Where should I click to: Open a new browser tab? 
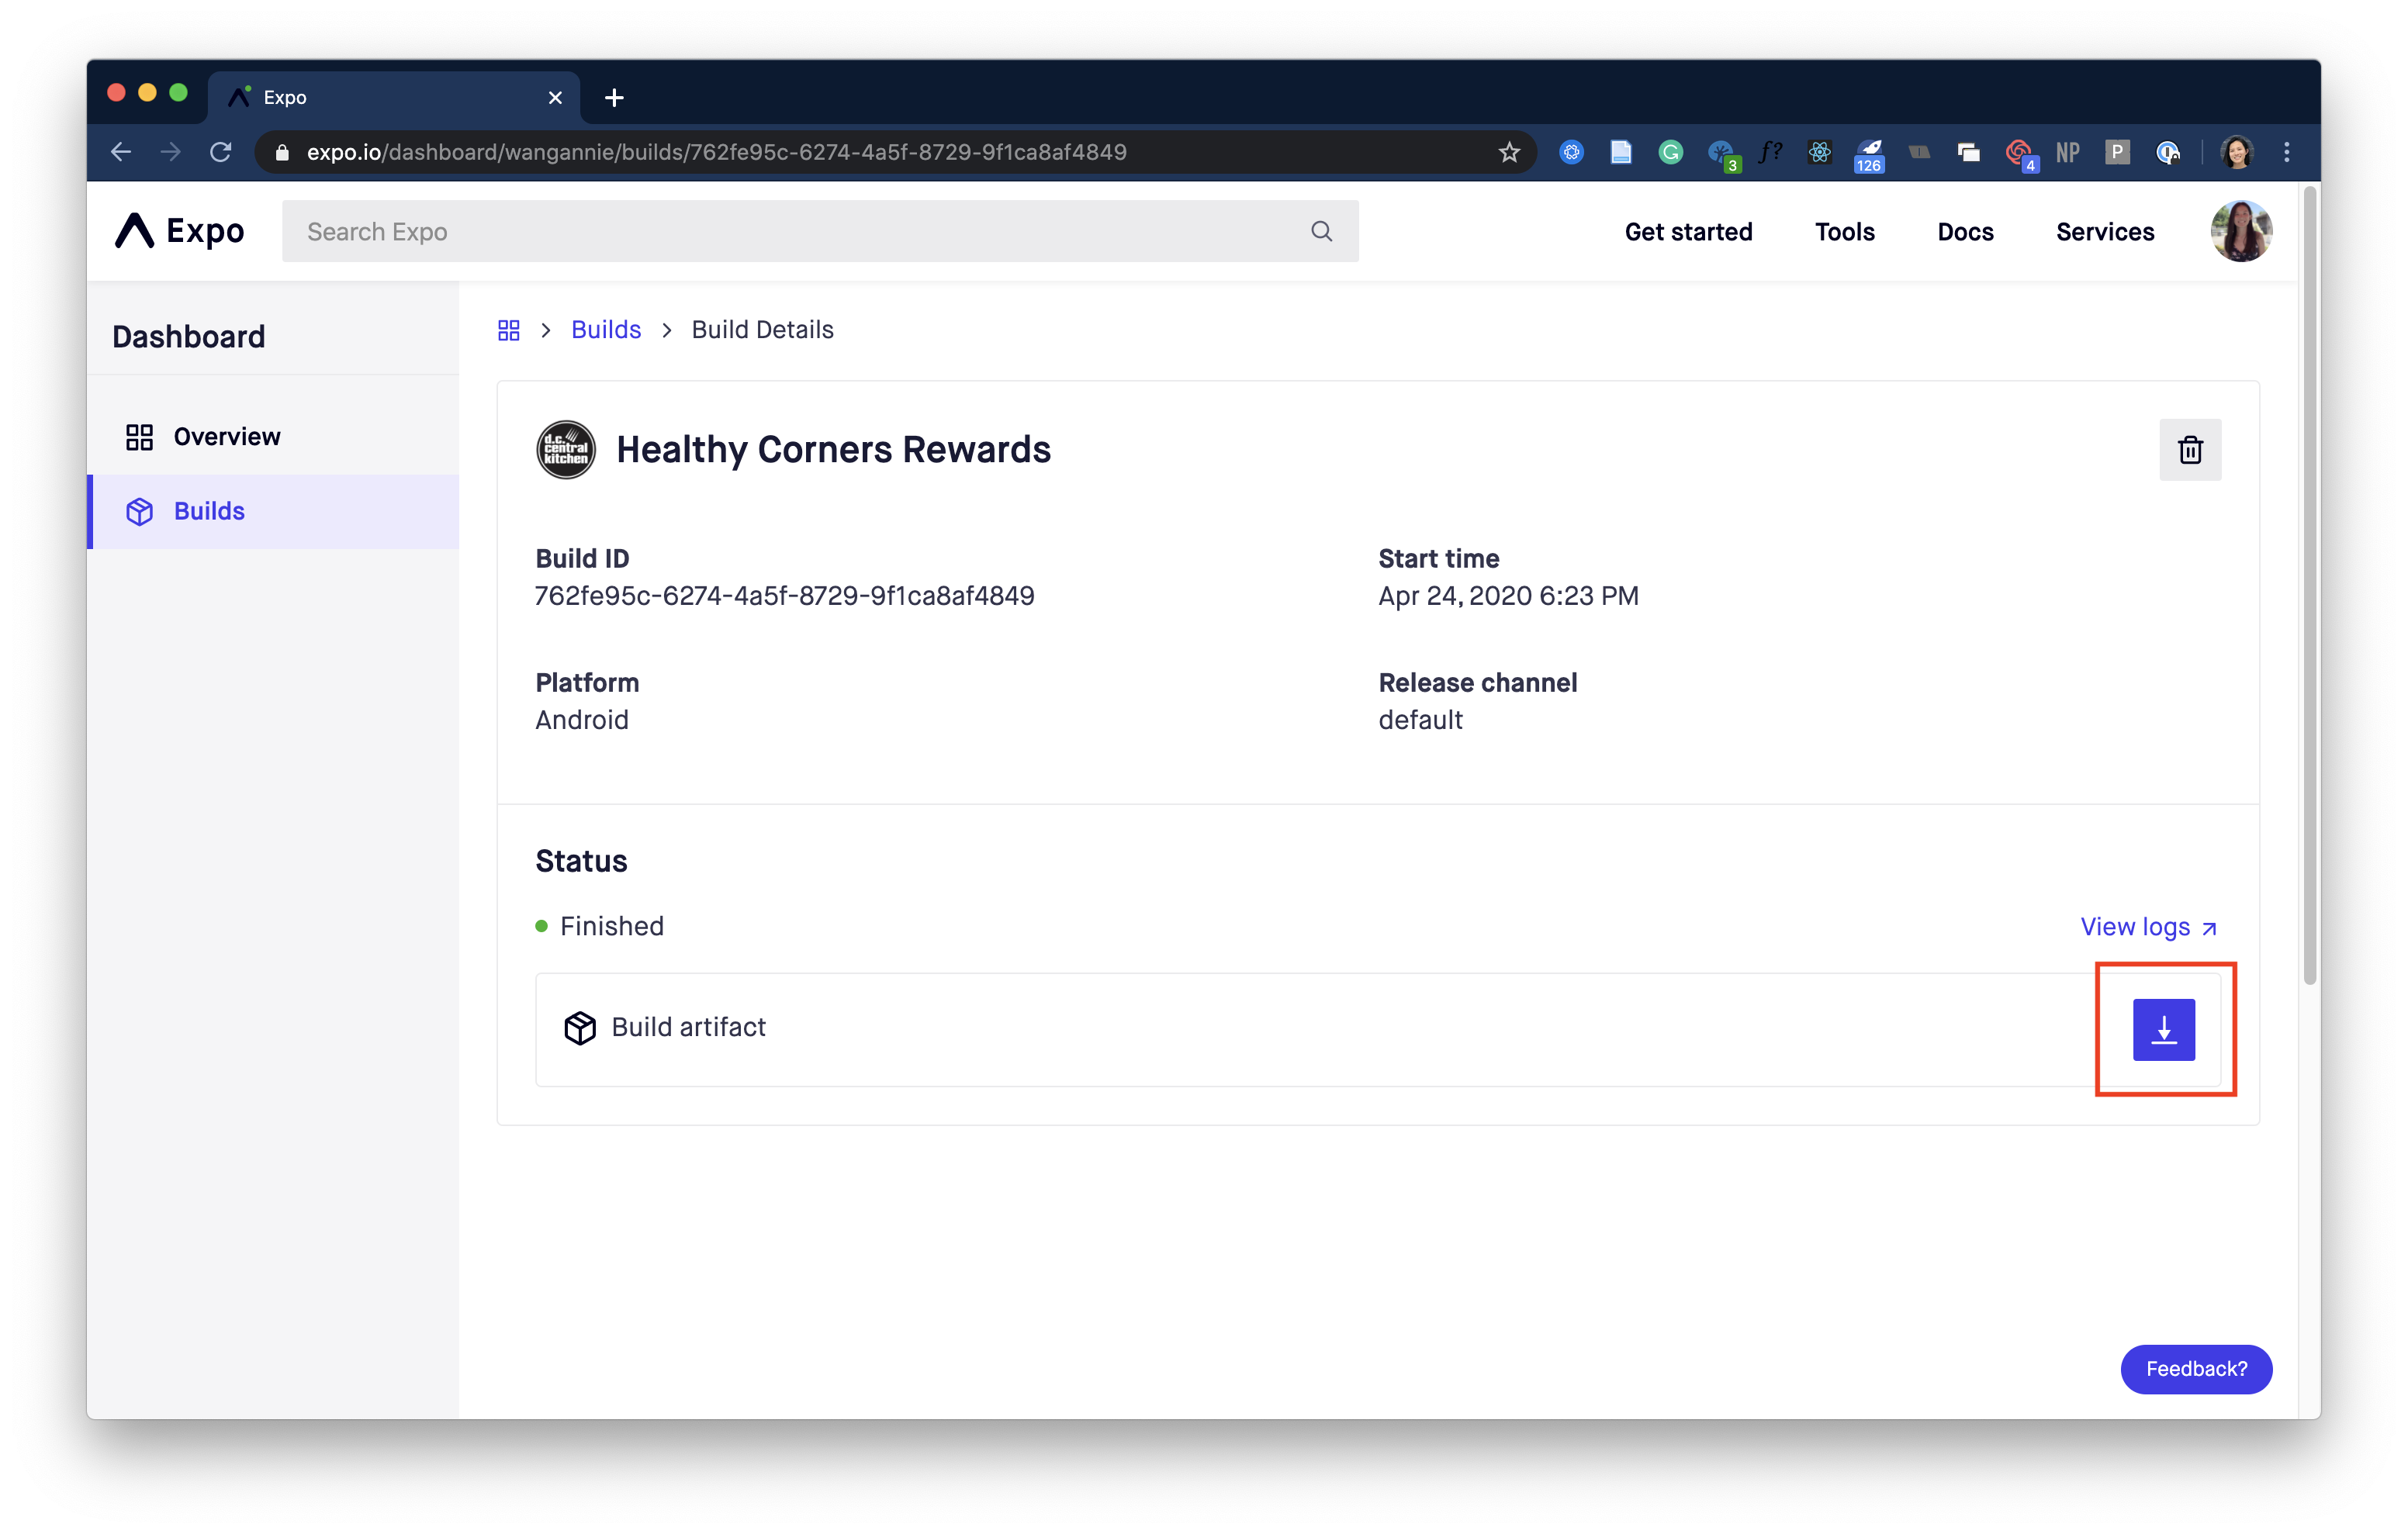(x=614, y=97)
